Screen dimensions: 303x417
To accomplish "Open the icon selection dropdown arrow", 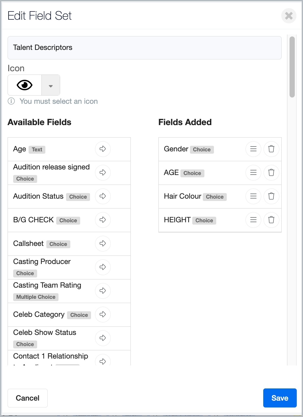I will click(x=51, y=85).
